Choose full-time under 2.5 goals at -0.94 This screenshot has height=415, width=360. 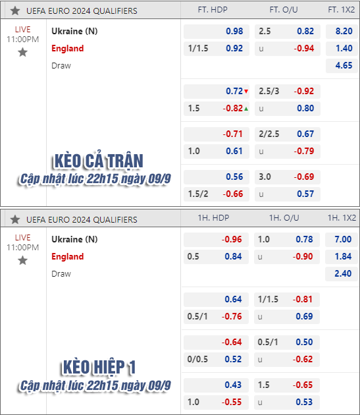click(x=288, y=49)
